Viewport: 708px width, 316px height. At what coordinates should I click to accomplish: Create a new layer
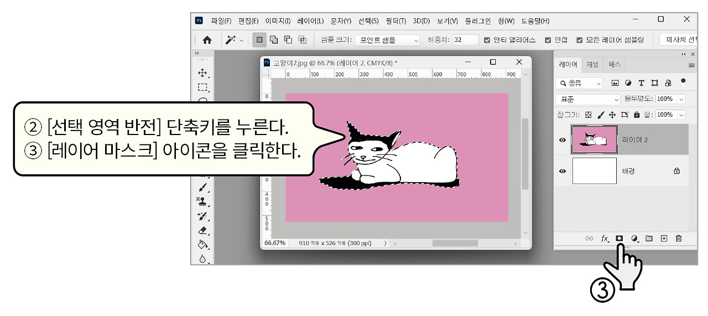pyautogui.click(x=664, y=239)
